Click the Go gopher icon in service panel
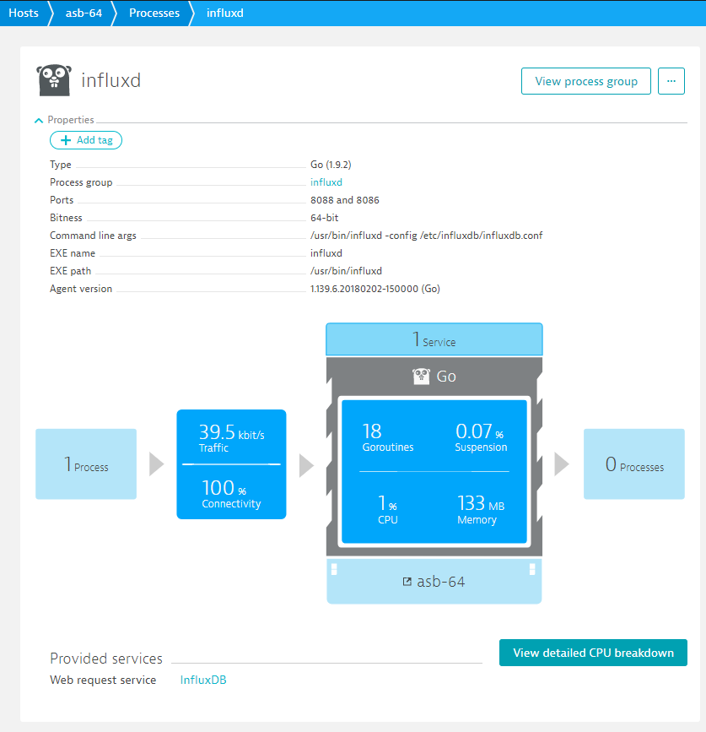Image resolution: width=706 pixels, height=732 pixels. click(x=421, y=377)
